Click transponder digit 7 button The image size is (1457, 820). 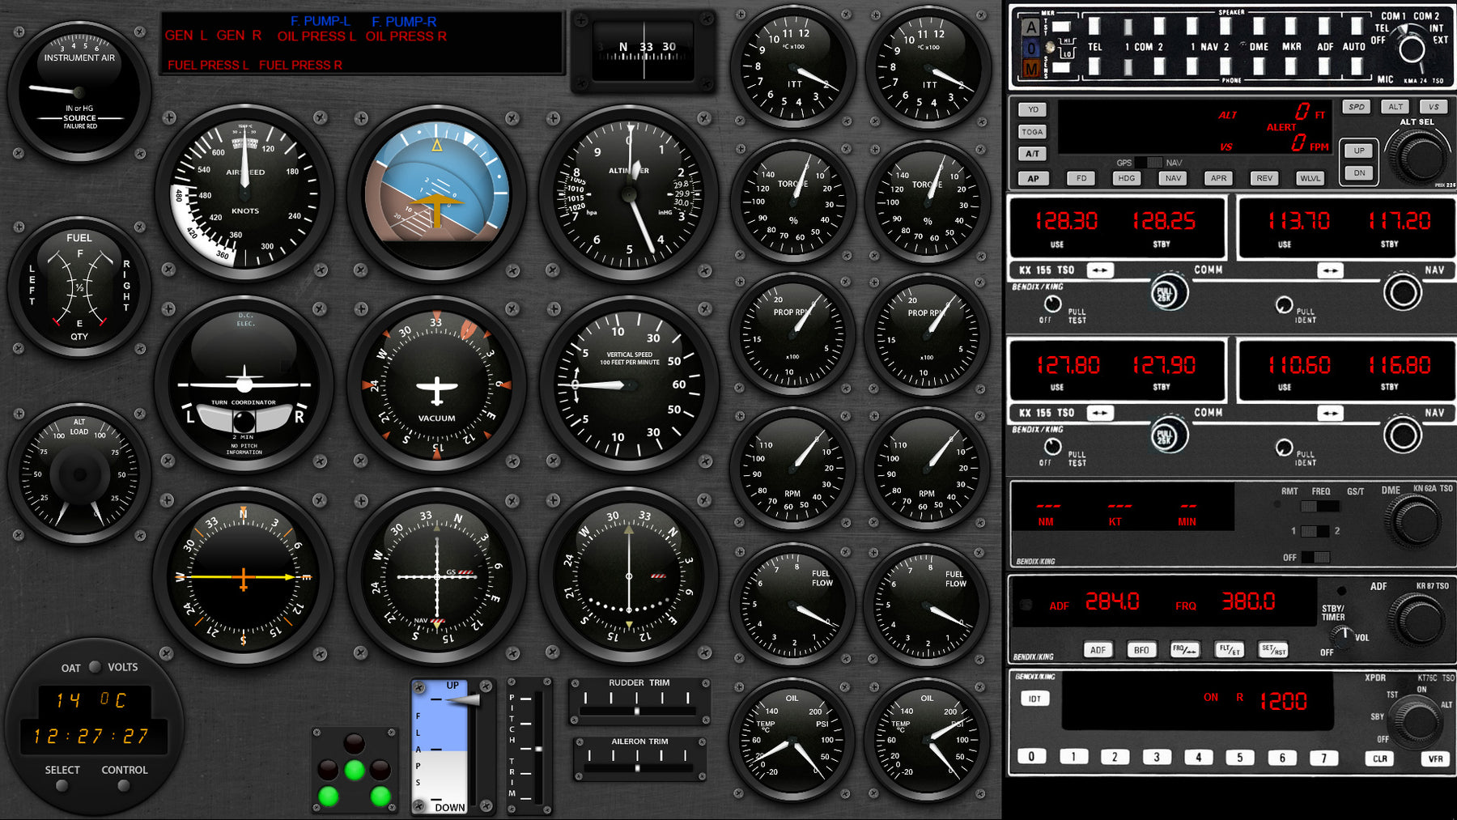pos(1323,758)
